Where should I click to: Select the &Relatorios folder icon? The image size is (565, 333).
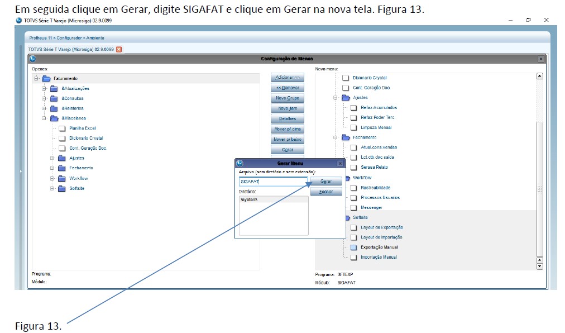(54, 108)
